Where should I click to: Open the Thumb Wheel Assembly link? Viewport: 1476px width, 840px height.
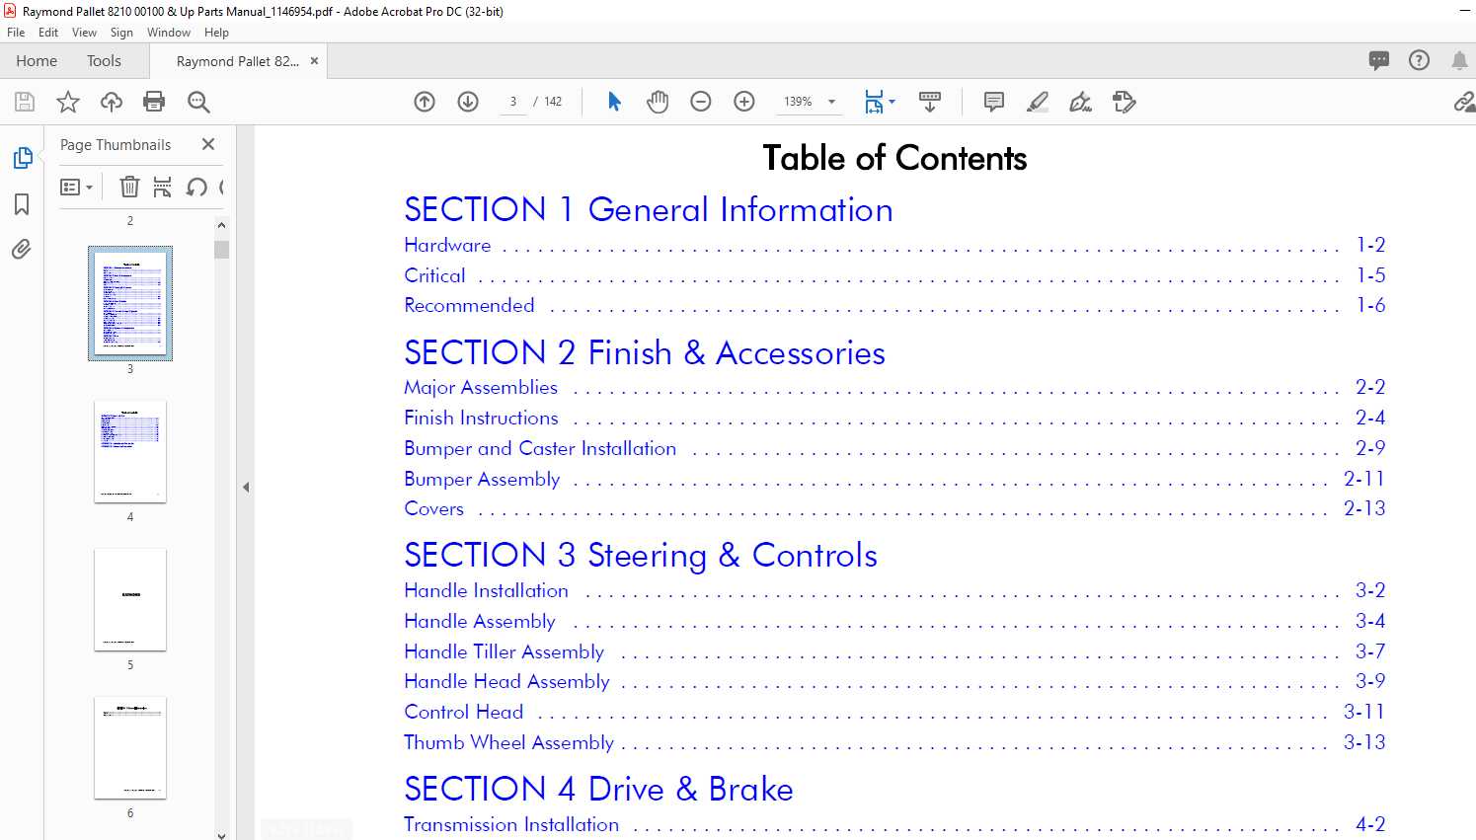[x=508, y=742]
